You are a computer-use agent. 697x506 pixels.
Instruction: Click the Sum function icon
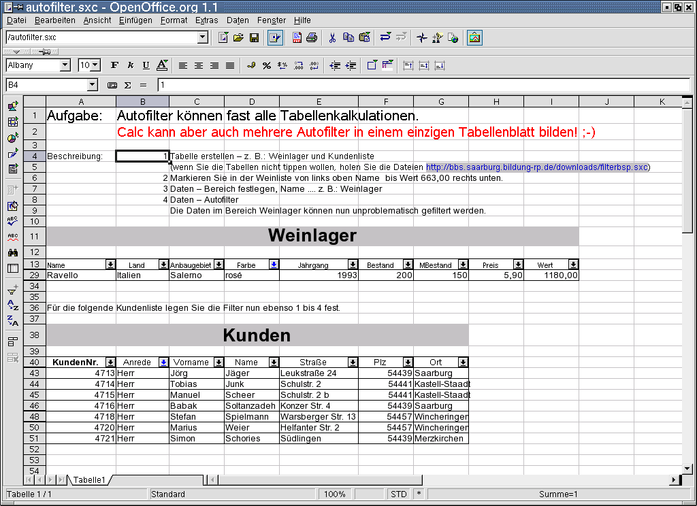(127, 85)
